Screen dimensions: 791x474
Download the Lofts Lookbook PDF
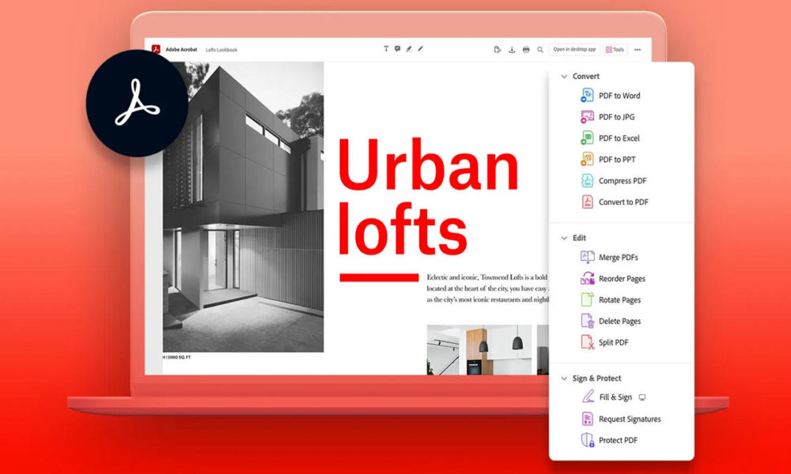[x=511, y=49]
